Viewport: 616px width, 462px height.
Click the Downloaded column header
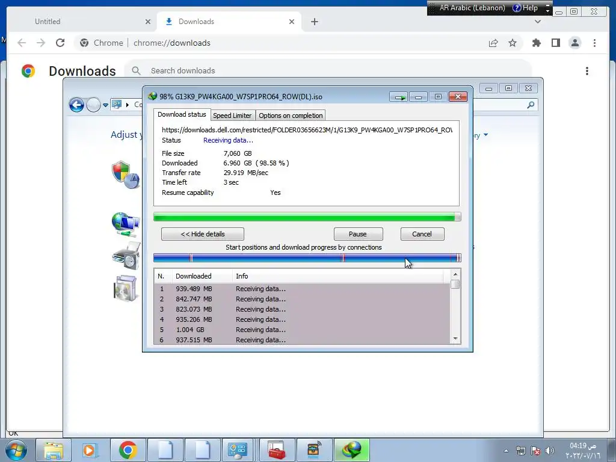coord(202,276)
